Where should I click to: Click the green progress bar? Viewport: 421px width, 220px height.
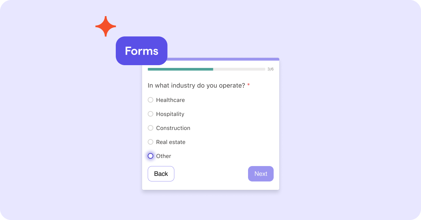181,69
